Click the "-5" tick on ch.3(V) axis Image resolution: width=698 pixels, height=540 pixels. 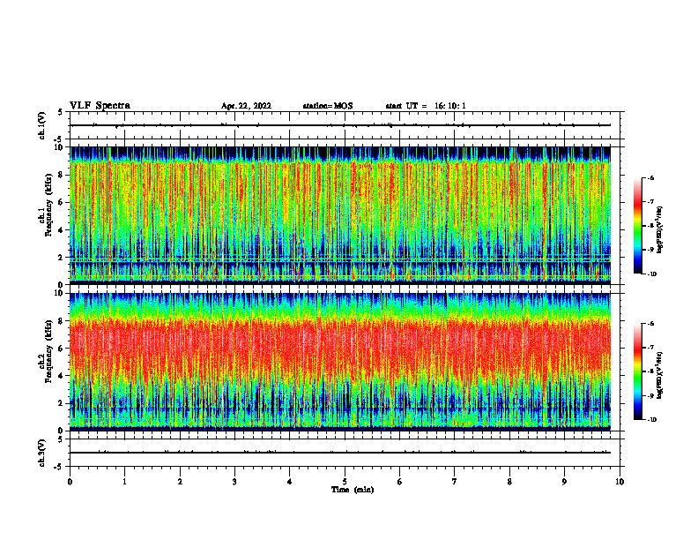tap(59, 467)
